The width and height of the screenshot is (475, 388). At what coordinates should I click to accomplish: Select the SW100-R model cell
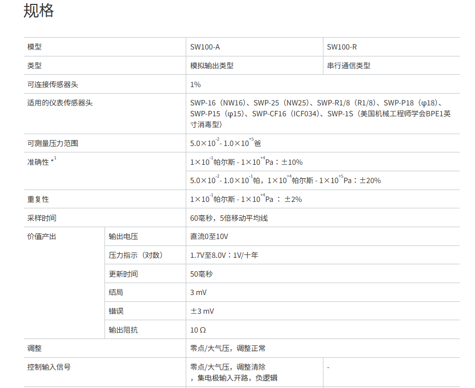pyautogui.click(x=342, y=47)
